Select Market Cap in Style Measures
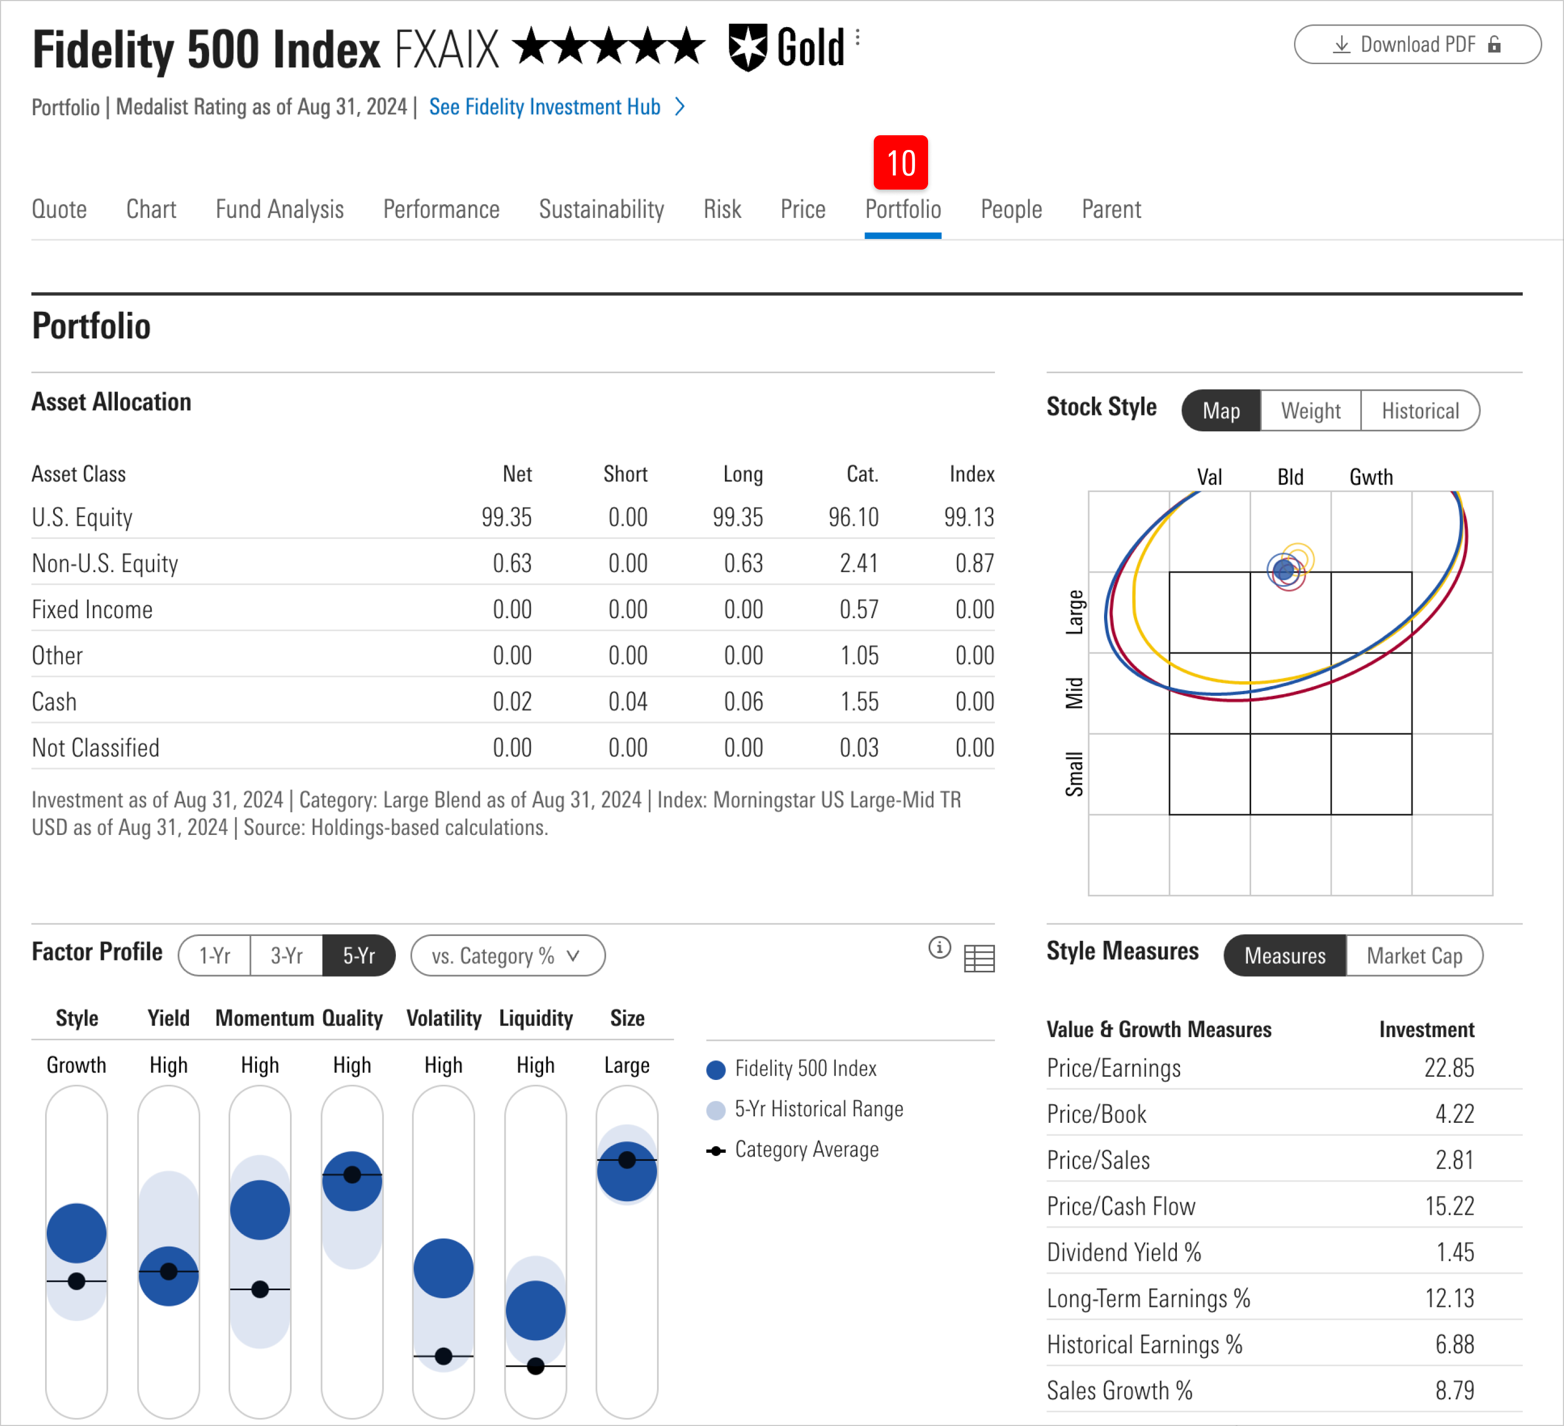 (1415, 956)
